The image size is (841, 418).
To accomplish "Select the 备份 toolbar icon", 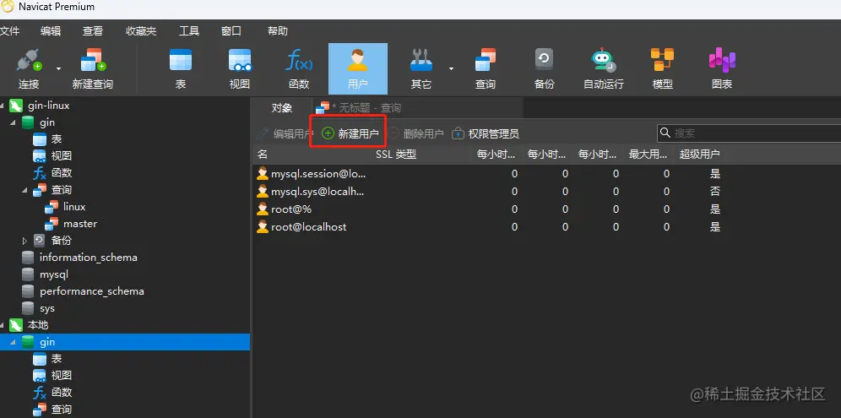I will tap(544, 68).
